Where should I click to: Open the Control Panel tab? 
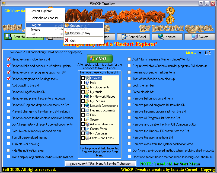coord(133,37)
